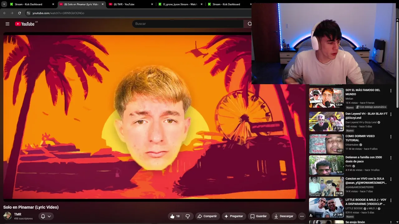Click the Se enojo limón title
This screenshot has width=399, height=224.
[355, 222]
